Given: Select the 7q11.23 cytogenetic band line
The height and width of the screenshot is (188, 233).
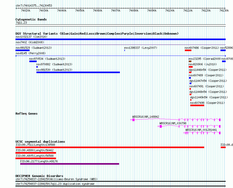Looking at the screenshot, I should 120,25.
